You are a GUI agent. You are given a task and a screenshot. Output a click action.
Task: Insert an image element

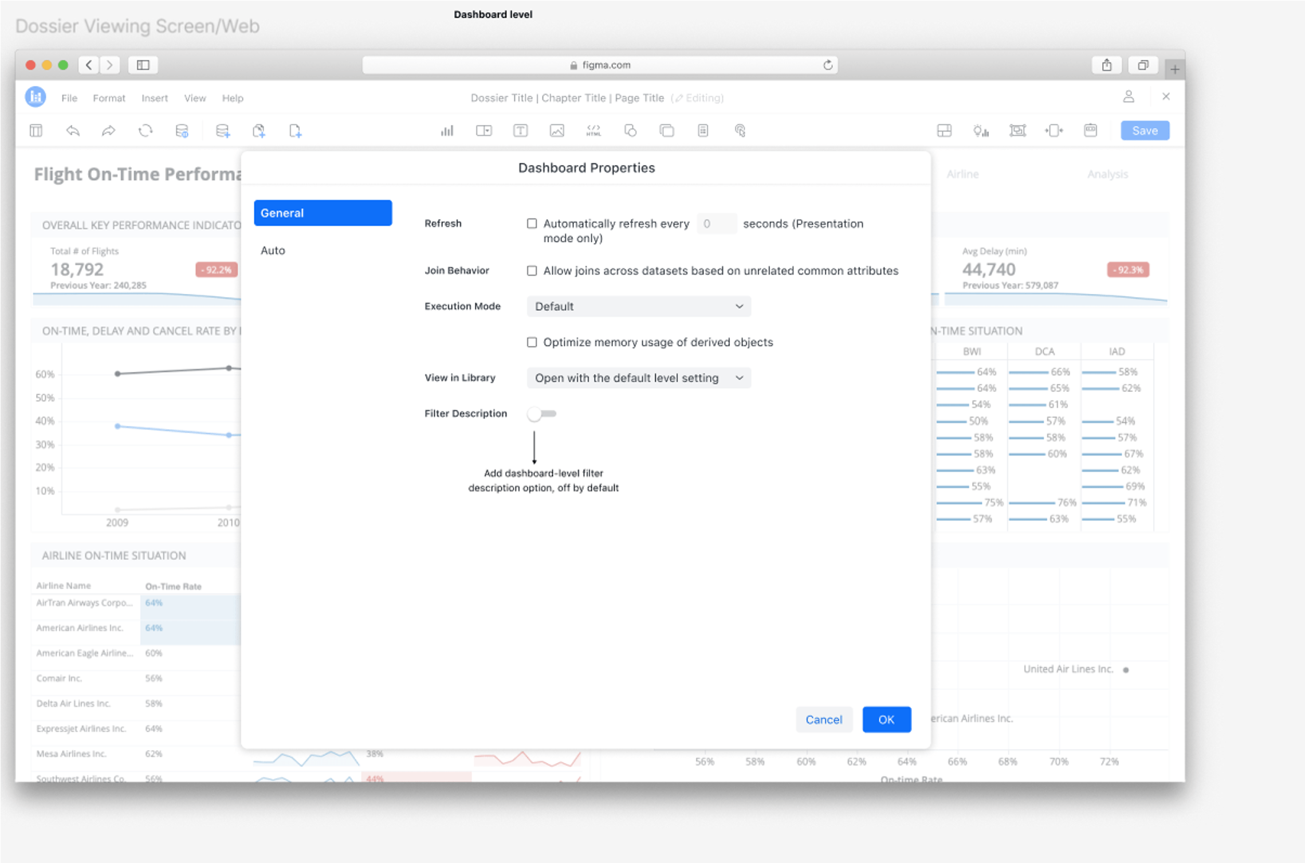point(557,131)
